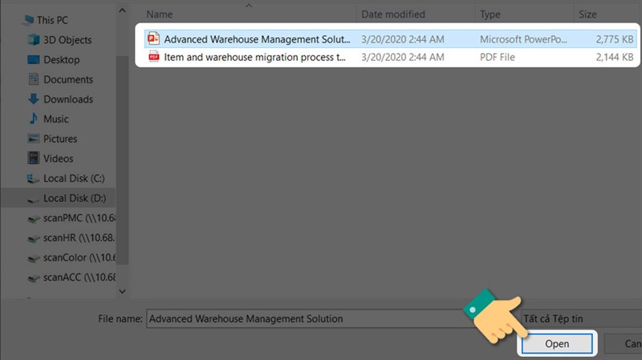Click the PDF file icon

[x=152, y=57]
